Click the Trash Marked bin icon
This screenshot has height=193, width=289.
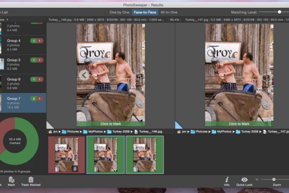(31, 180)
